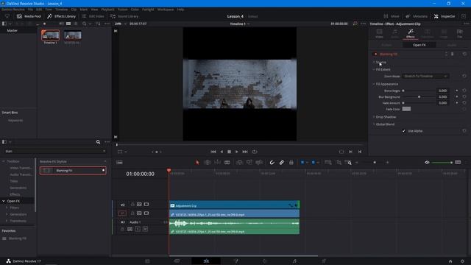Select Open FX category in Effects Library

13,201
